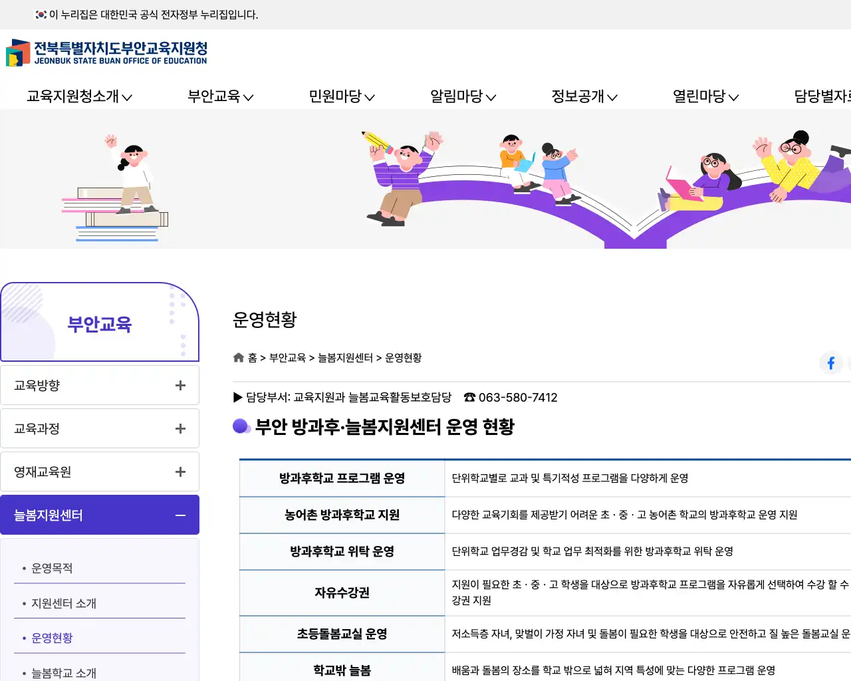Collapse the 늘봄지원센터 sidebar section
Screen dimensions: 851x681
(100, 515)
